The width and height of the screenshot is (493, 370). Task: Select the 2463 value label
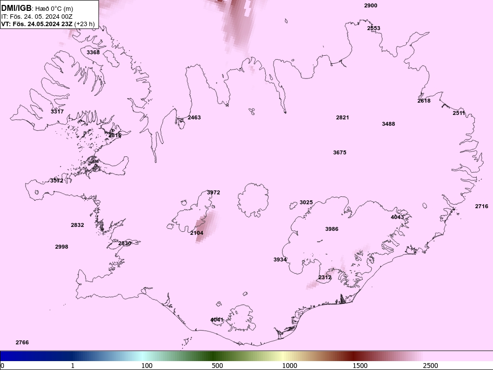[x=194, y=117]
